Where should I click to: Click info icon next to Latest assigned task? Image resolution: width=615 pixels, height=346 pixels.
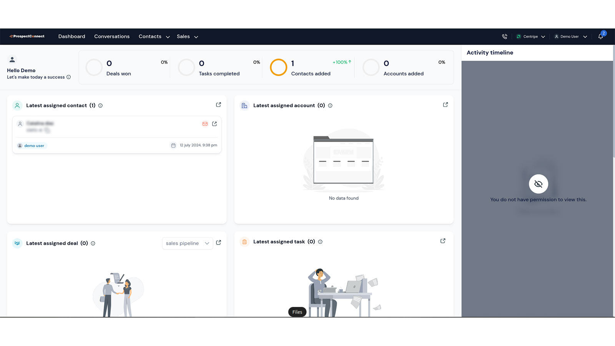320,242
